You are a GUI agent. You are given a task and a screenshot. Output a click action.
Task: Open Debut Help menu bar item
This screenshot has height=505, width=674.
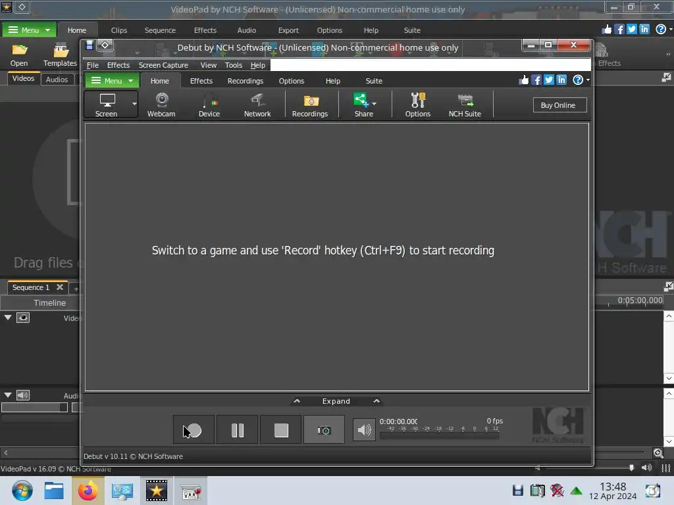pyautogui.click(x=257, y=65)
